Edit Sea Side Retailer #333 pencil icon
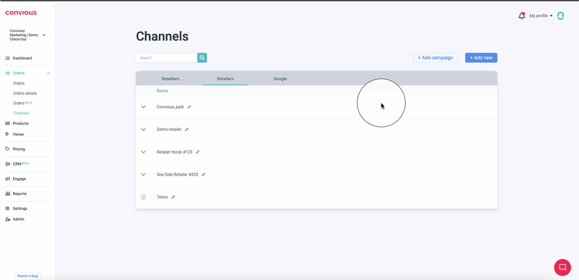579x280 pixels. point(204,175)
